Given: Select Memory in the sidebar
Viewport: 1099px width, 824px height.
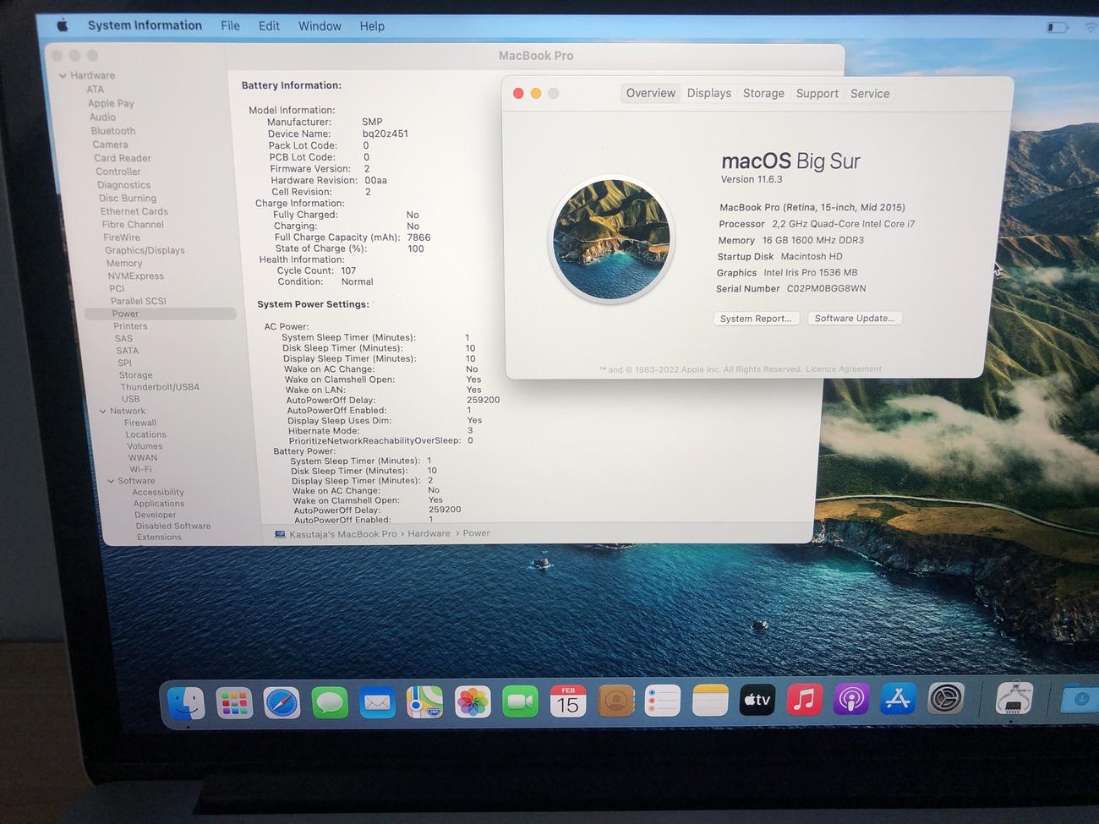Looking at the screenshot, I should pos(124,264).
